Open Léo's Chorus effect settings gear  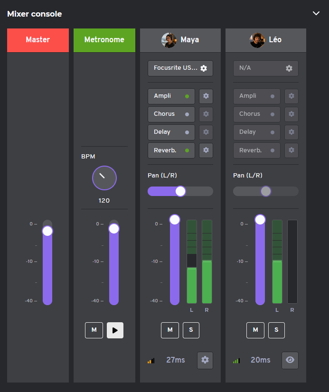click(291, 114)
